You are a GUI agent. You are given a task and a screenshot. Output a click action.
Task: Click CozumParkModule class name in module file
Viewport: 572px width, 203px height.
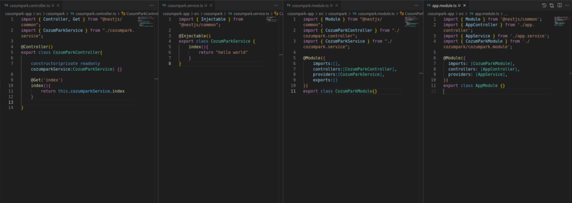[x=354, y=91]
